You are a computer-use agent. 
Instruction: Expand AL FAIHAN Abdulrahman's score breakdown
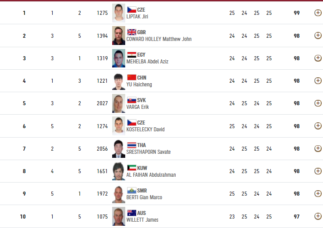(x=318, y=171)
